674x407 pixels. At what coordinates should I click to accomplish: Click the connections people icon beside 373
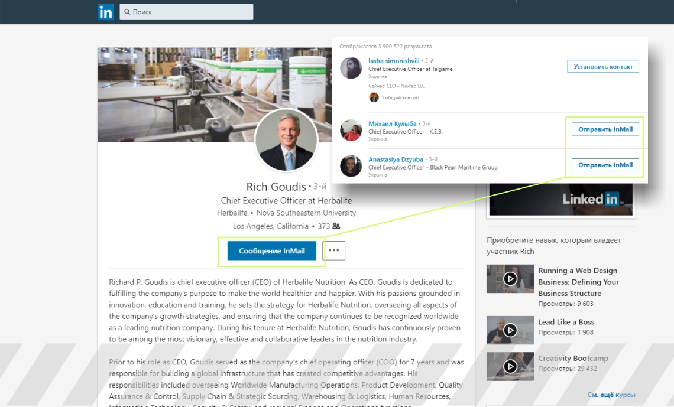[x=336, y=226]
